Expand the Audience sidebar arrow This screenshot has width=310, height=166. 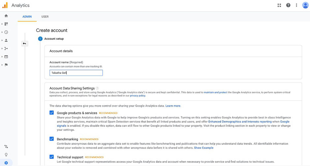[2, 41]
